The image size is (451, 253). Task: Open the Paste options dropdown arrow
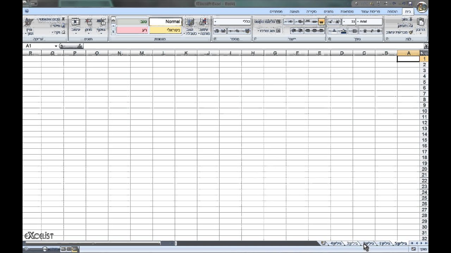pyautogui.click(x=421, y=34)
